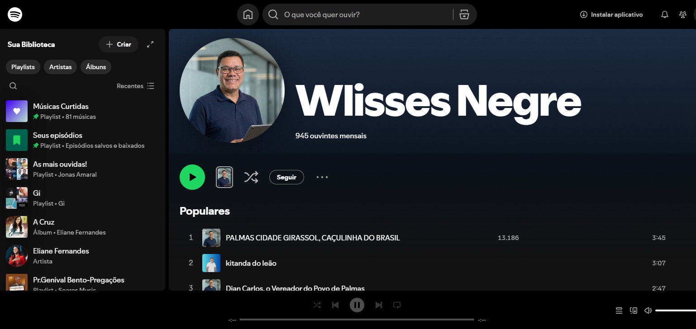Expand Sua Biblioteca to full view
696x329 pixels.
tap(150, 44)
